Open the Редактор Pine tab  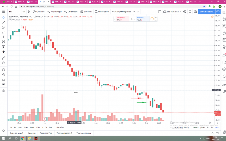(46, 133)
